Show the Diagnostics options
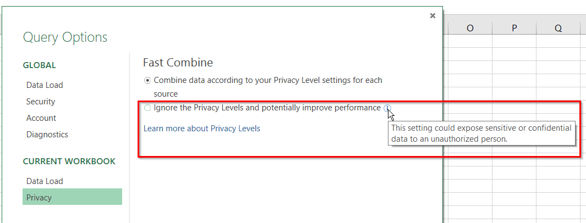Image resolution: width=586 pixels, height=223 pixels. tap(47, 135)
